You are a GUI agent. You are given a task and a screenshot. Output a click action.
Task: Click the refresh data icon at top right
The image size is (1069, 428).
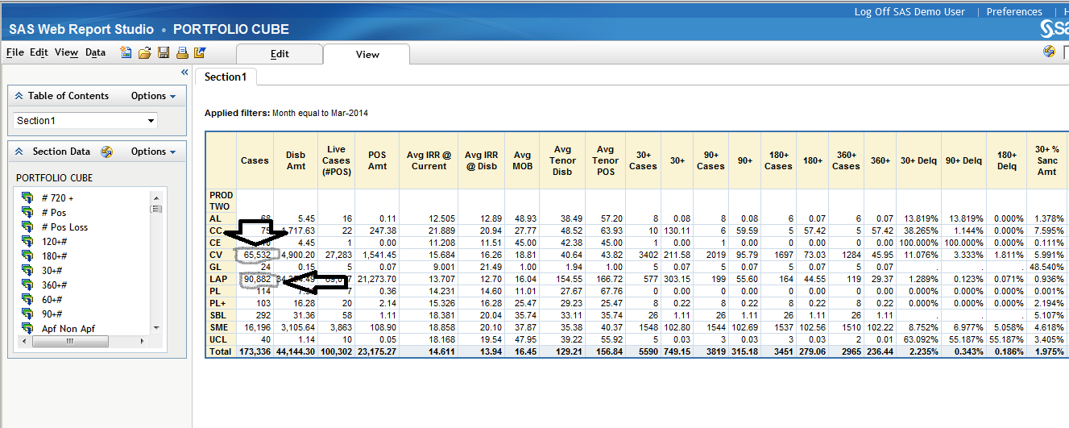point(1049,52)
